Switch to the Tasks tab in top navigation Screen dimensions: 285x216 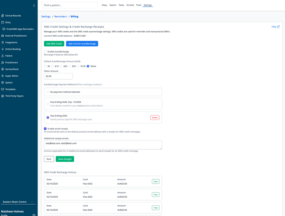pos(121,5)
